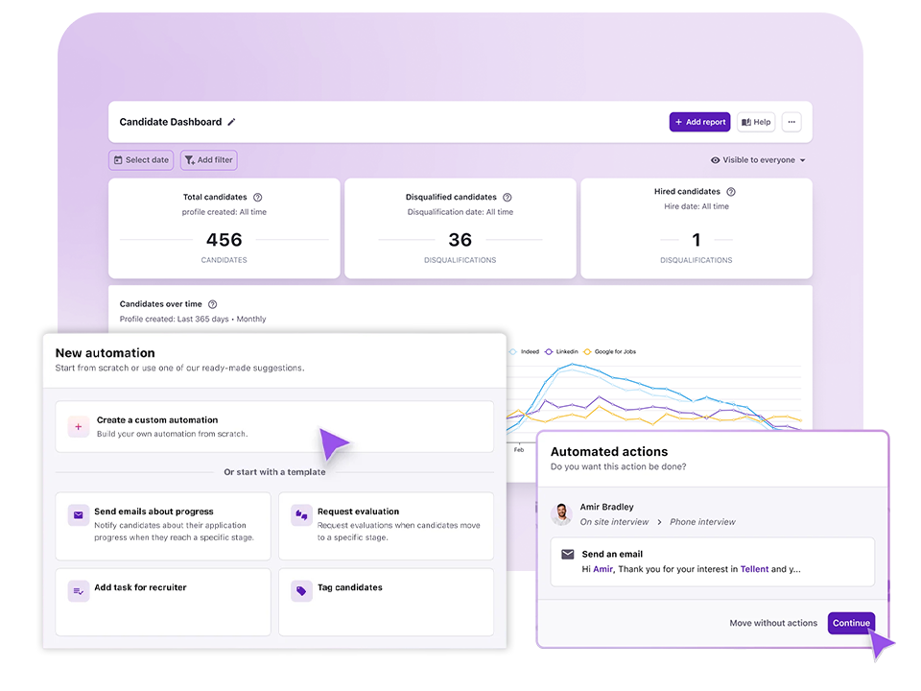Click Amir Bradley's profile avatar
921x691 pixels.
coord(561,513)
